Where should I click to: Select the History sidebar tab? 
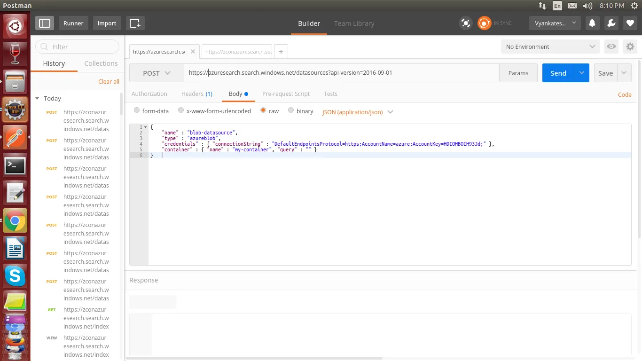54,63
